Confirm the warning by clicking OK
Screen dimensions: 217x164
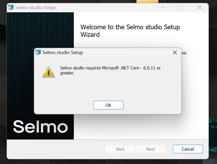pyautogui.click(x=108, y=105)
